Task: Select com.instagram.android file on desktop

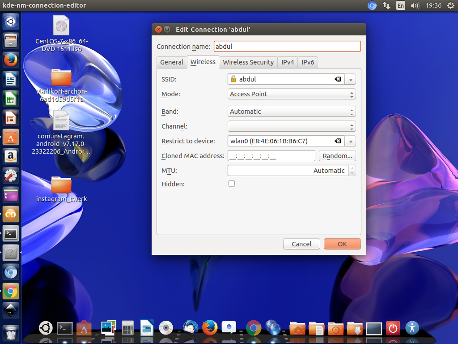Action: coord(61,133)
